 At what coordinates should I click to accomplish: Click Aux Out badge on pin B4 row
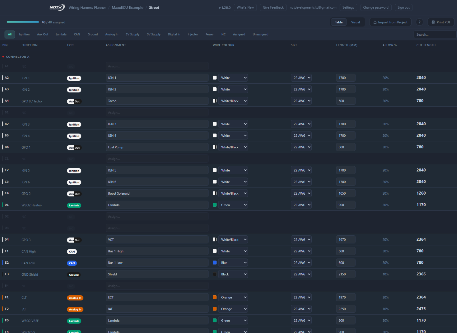[x=74, y=148]
